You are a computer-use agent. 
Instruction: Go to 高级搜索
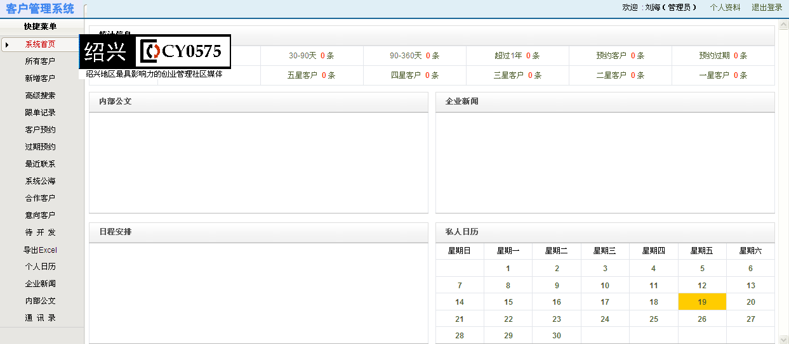40,96
